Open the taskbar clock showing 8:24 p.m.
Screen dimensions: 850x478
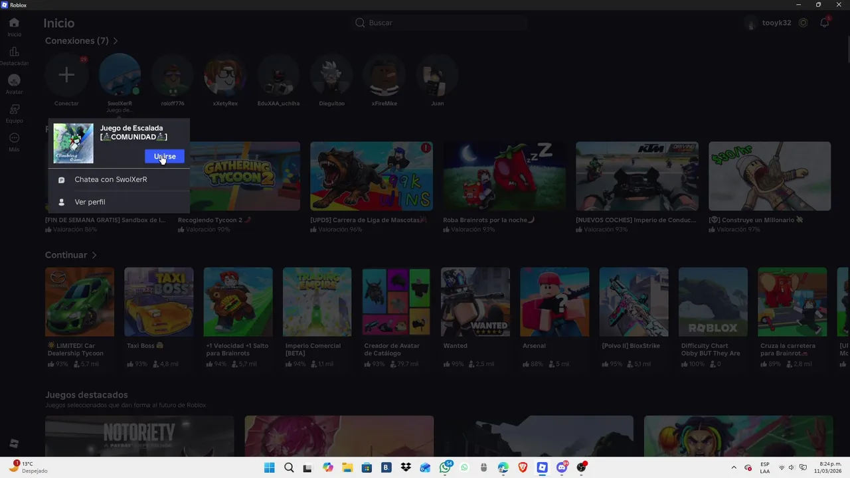point(829,467)
